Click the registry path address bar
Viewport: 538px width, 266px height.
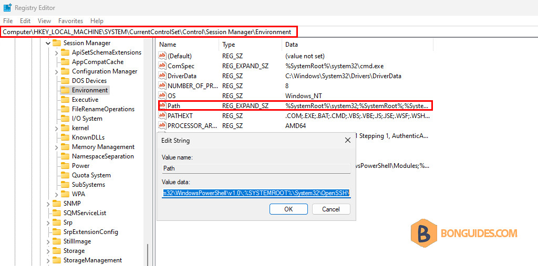pos(149,32)
